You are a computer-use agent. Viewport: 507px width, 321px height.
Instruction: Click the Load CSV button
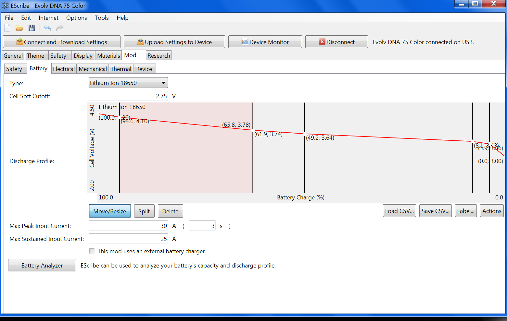click(399, 211)
